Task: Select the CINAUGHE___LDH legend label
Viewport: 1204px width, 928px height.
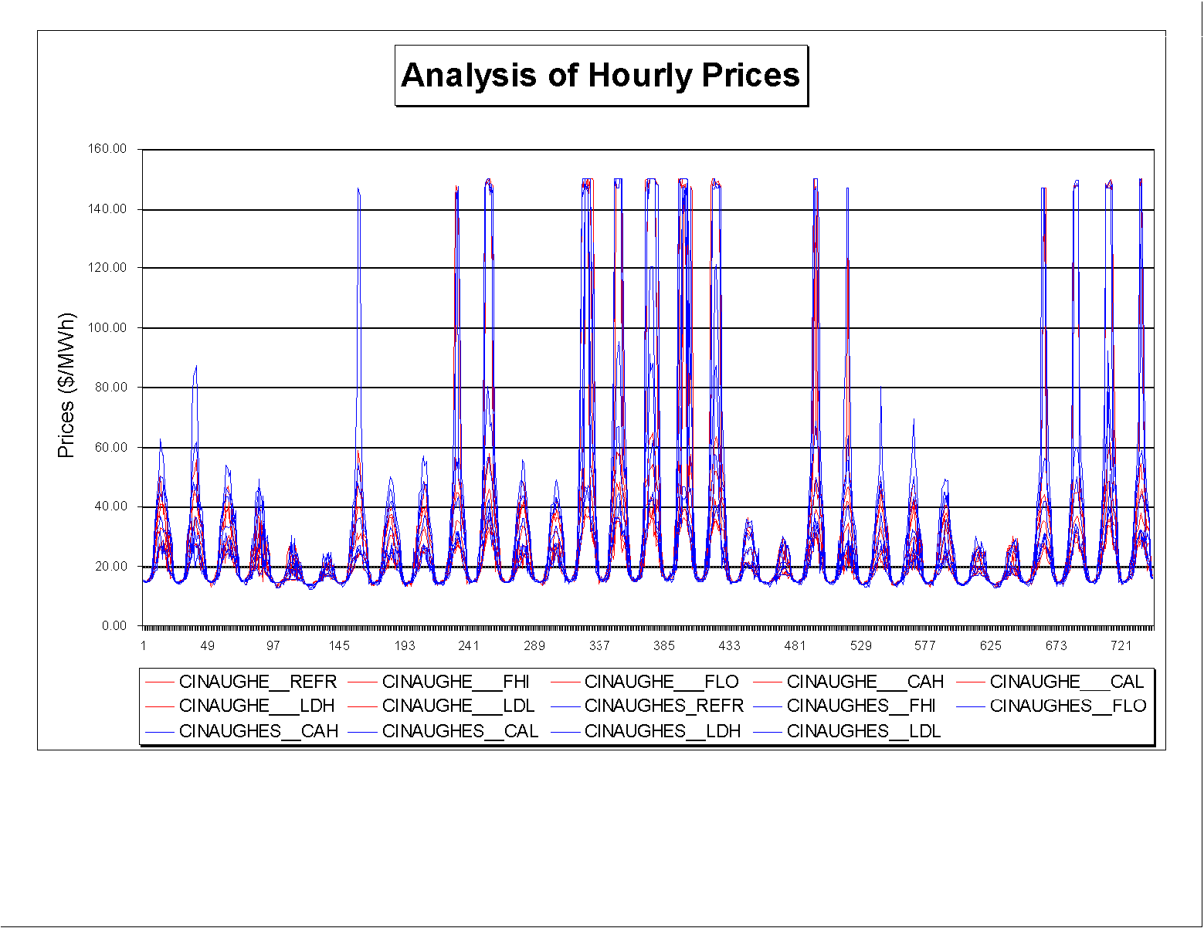Action: pyautogui.click(x=256, y=706)
